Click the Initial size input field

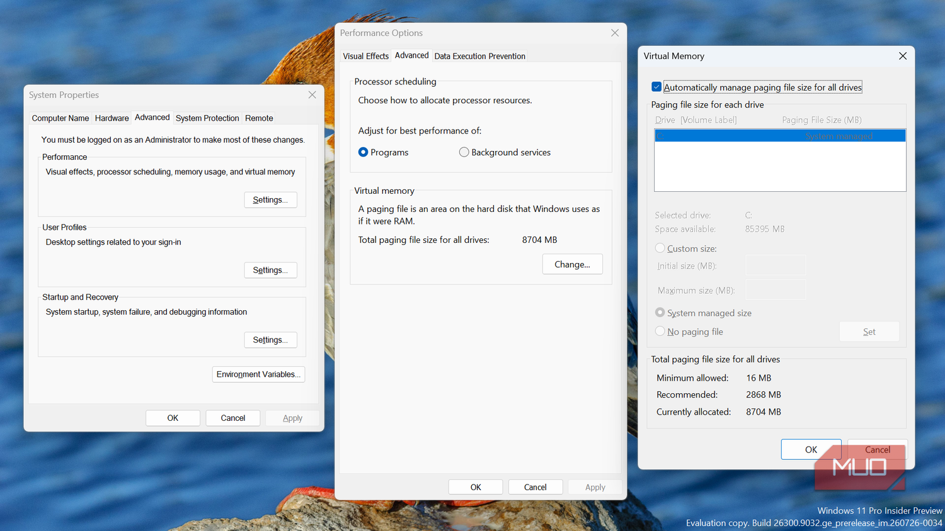coord(776,265)
